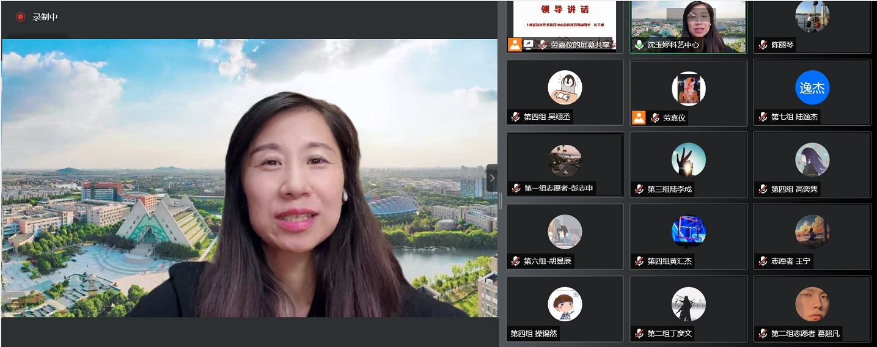The image size is (877, 347).
Task: Click the muted mic icon for 第二组丁彦文
Action: 639,334
